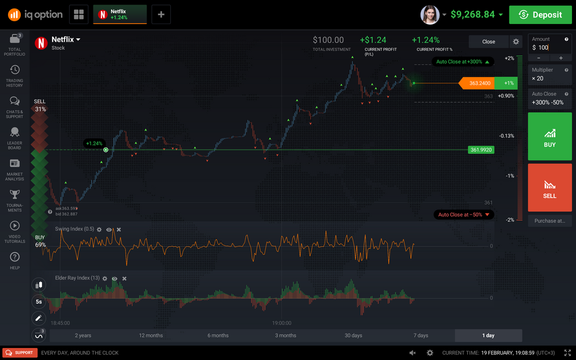Open Video Tutorials

[15, 232]
